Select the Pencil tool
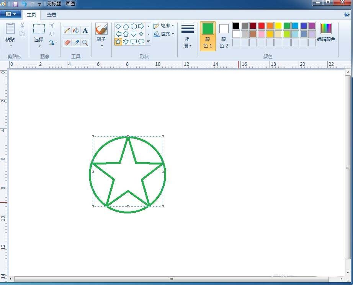 (x=67, y=30)
